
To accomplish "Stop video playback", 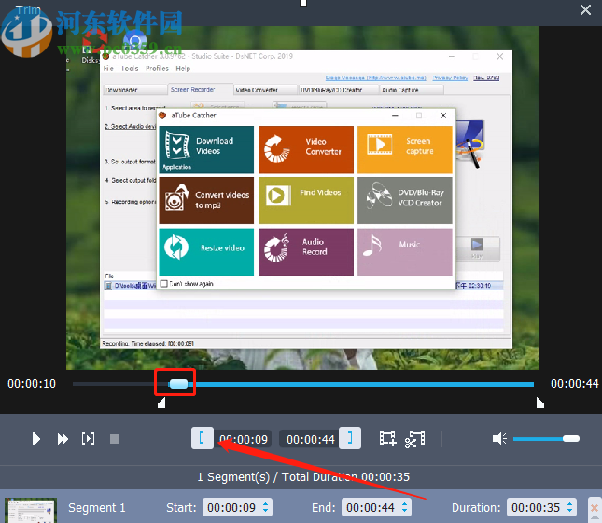I will (x=115, y=439).
